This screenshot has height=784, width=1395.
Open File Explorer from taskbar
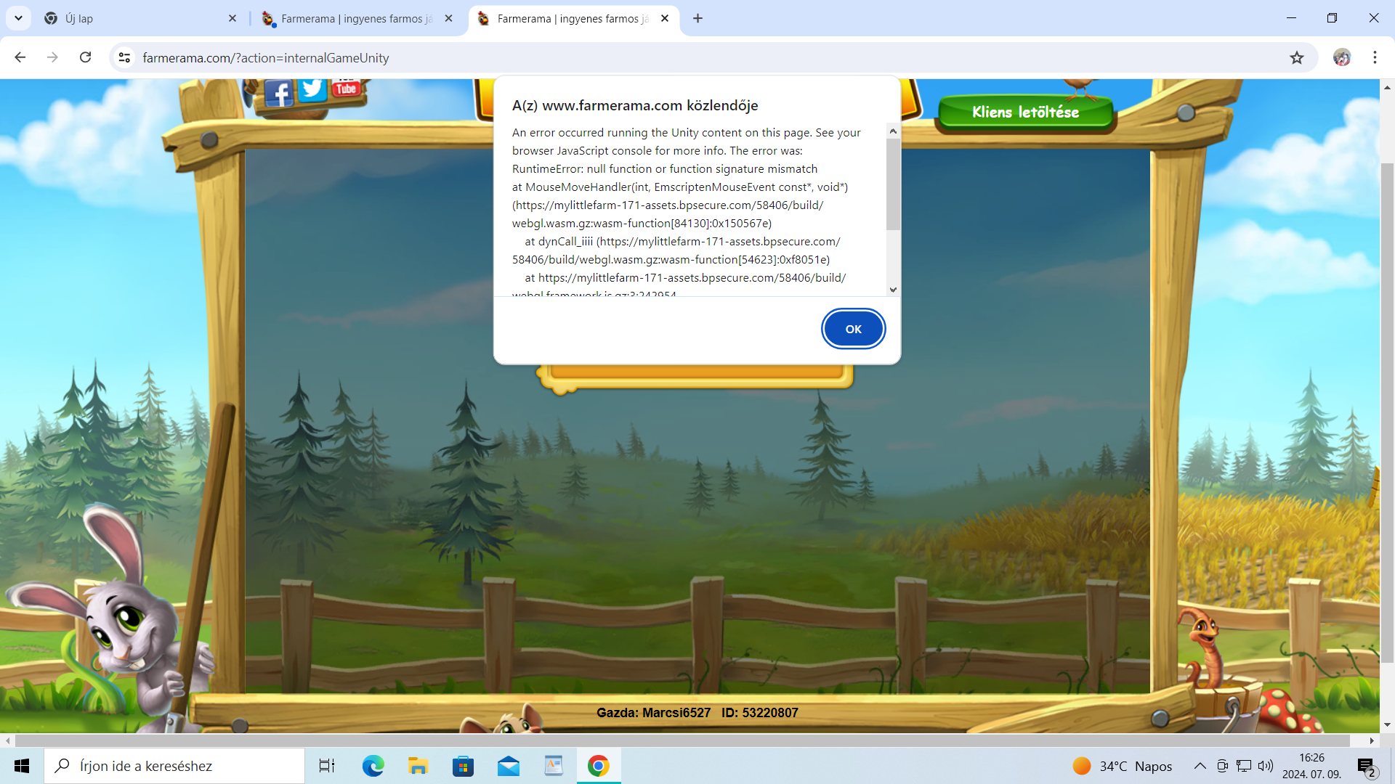(x=418, y=766)
